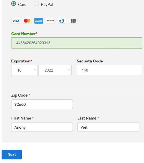Open the expiration year dropdown
This screenshot has height=163, width=144.
pyautogui.click(x=55, y=70)
